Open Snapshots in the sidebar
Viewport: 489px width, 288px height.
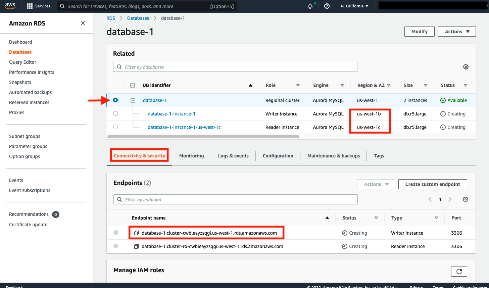click(20, 82)
